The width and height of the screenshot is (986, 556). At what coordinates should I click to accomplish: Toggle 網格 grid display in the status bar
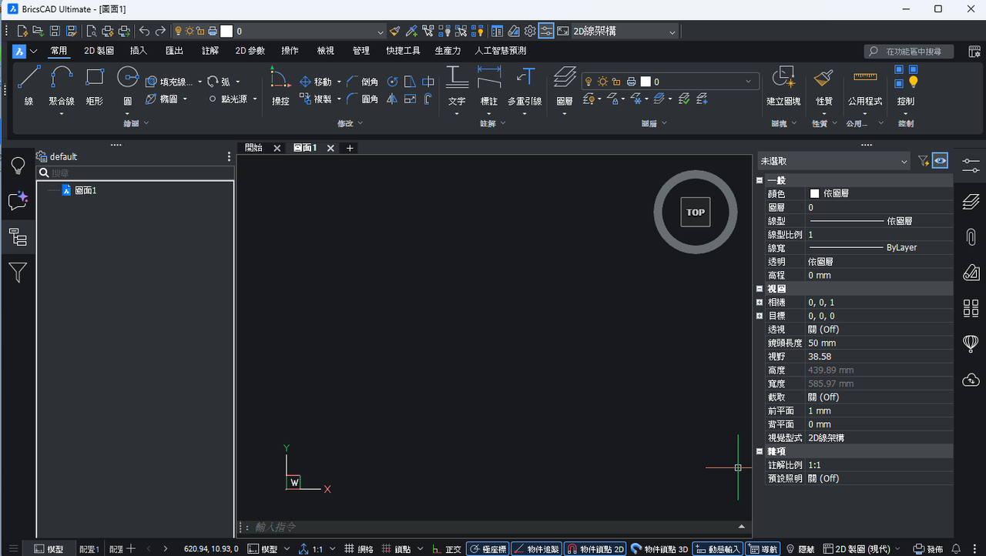pos(358,549)
